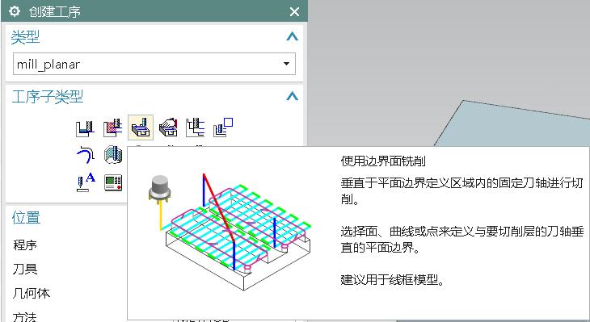The height and width of the screenshot is (322, 590).
Task: Select the Manual Face Milling hand icon
Action: click(x=168, y=128)
